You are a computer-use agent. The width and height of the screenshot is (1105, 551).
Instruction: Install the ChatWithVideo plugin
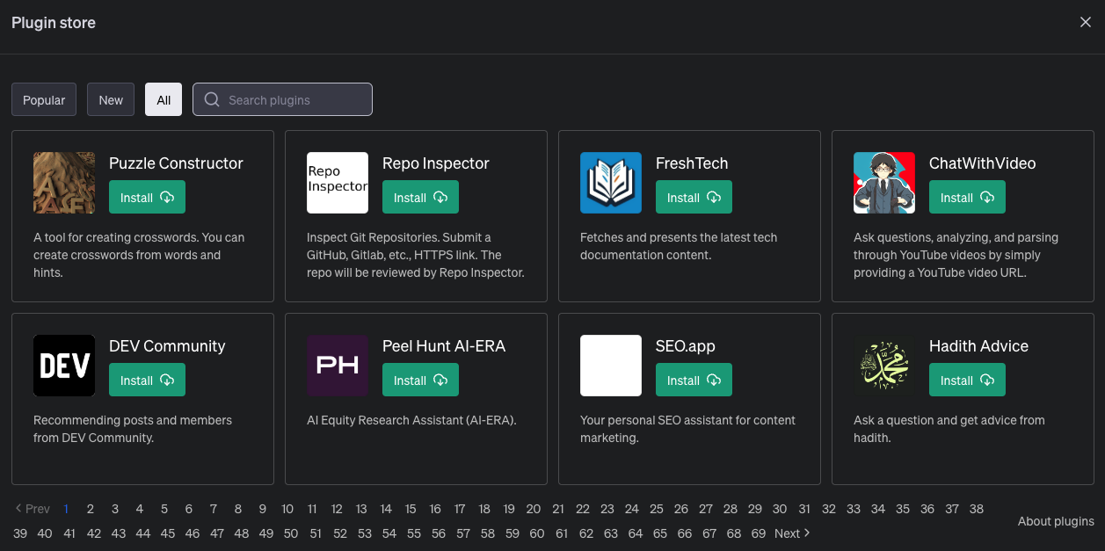(x=967, y=198)
